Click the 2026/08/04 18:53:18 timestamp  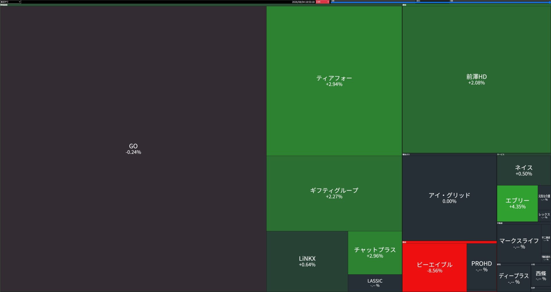pyautogui.click(x=303, y=2)
